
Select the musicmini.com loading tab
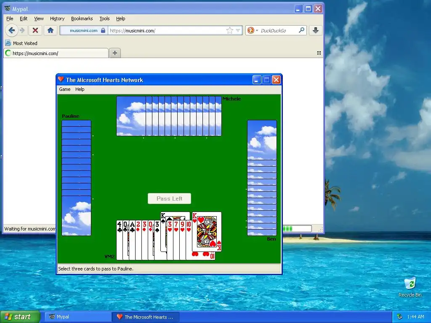point(56,53)
